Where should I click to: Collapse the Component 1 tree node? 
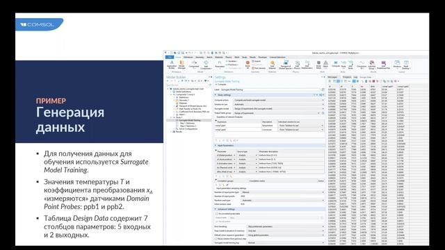click(171, 94)
